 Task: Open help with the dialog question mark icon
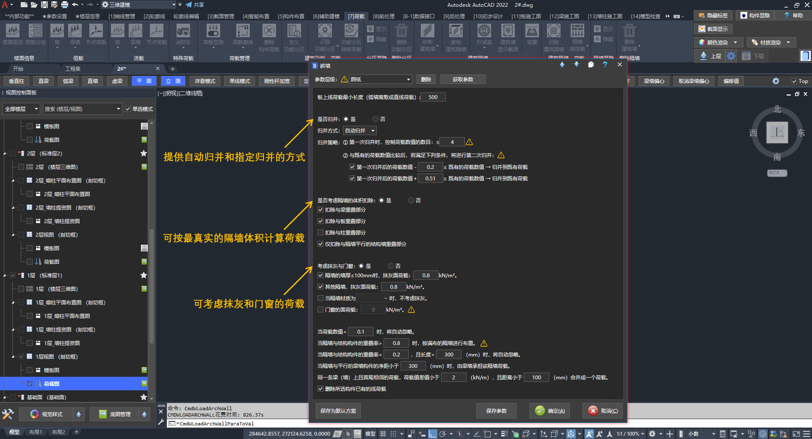pos(605,65)
